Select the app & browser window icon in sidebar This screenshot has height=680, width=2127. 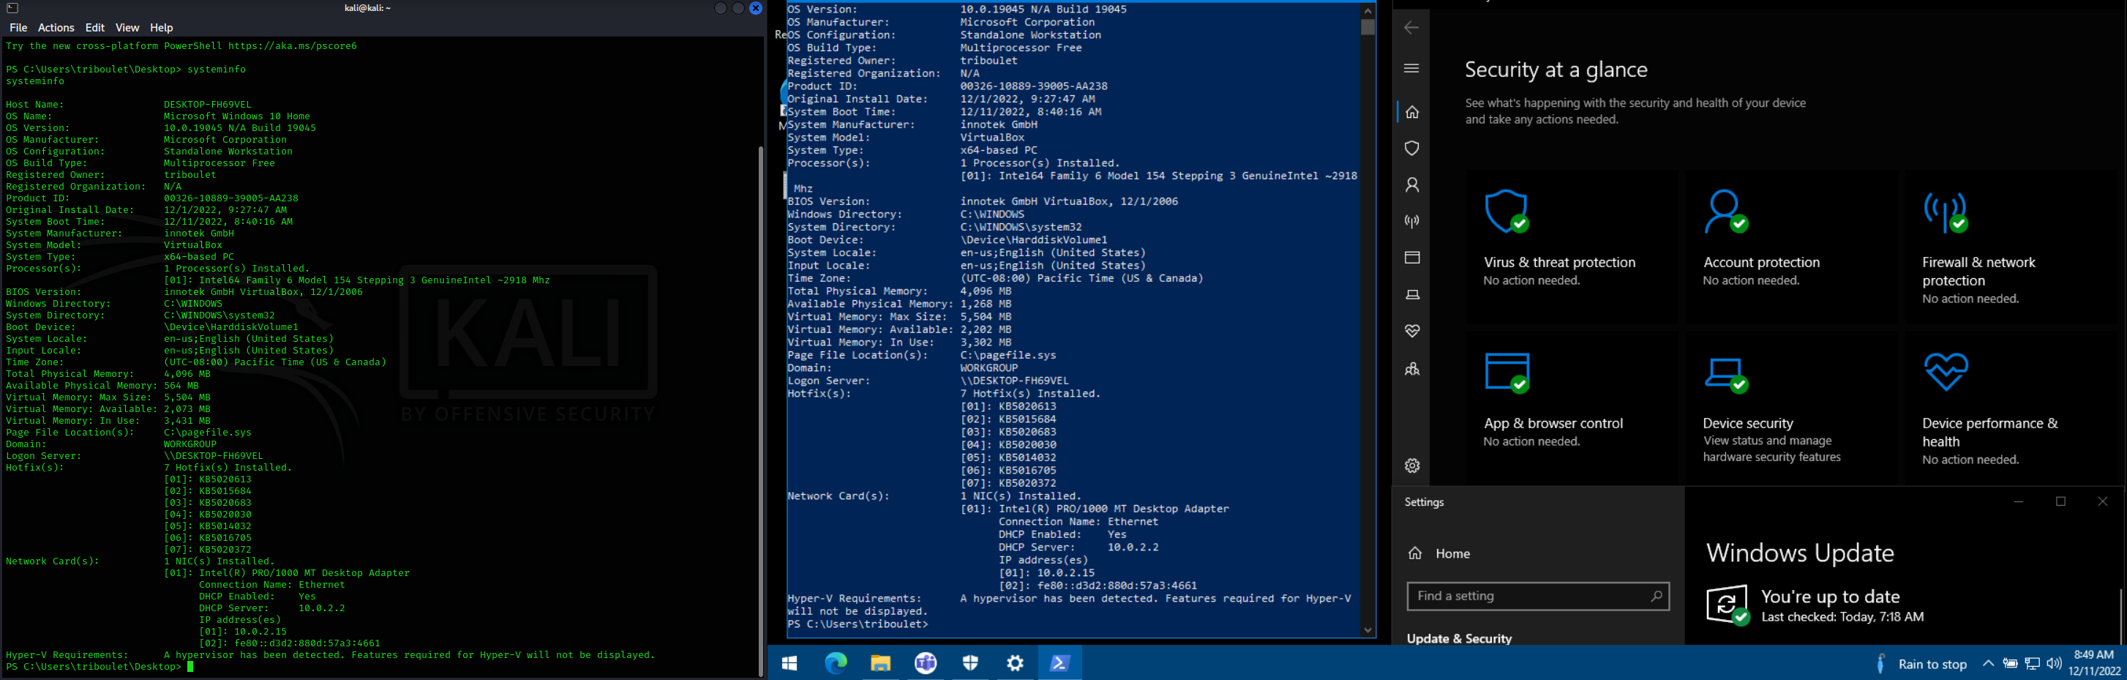pyautogui.click(x=1412, y=257)
